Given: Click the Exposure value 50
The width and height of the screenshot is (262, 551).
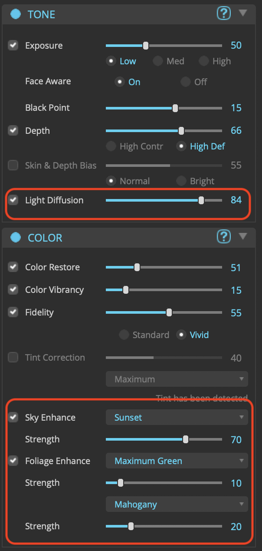Looking at the screenshot, I should (236, 46).
